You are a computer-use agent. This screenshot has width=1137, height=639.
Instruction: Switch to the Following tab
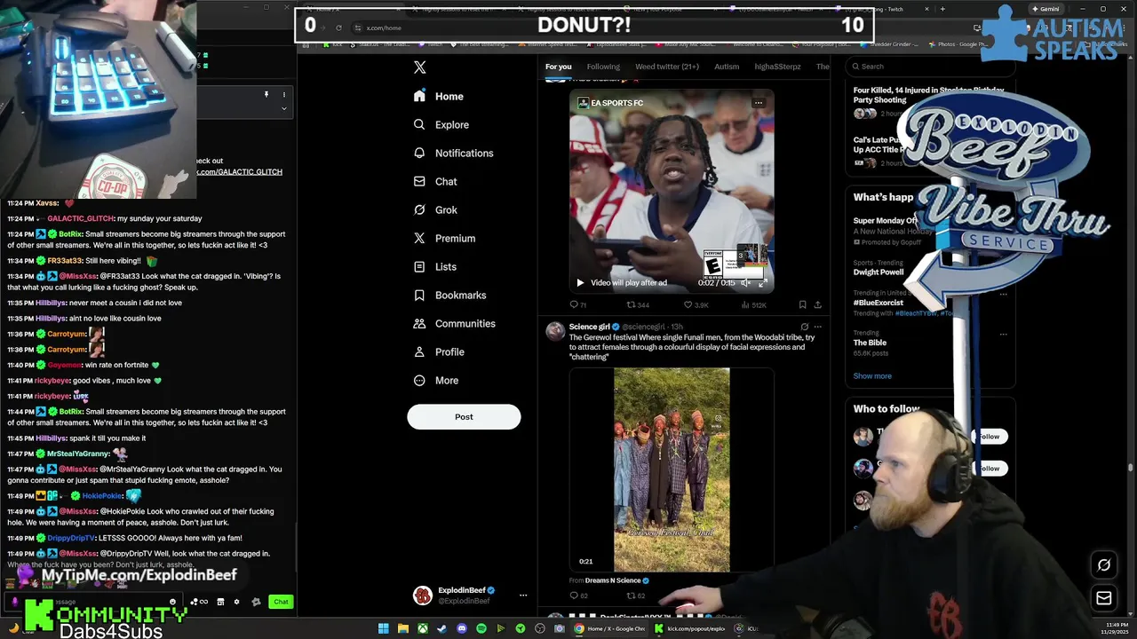tap(603, 67)
